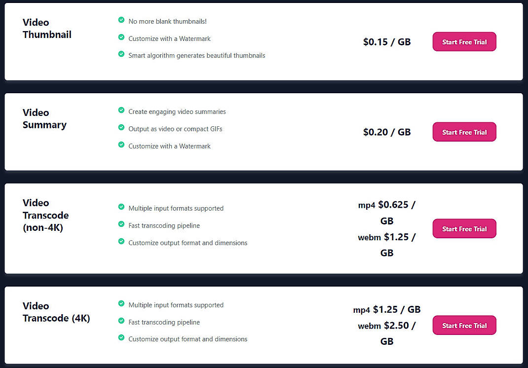528x368 pixels.
Task: Start Free Trial for Video Transcode (non-4K)
Action: (x=464, y=228)
